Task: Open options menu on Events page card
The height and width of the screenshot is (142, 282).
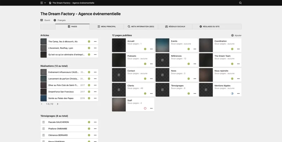Action: (x=195, y=49)
